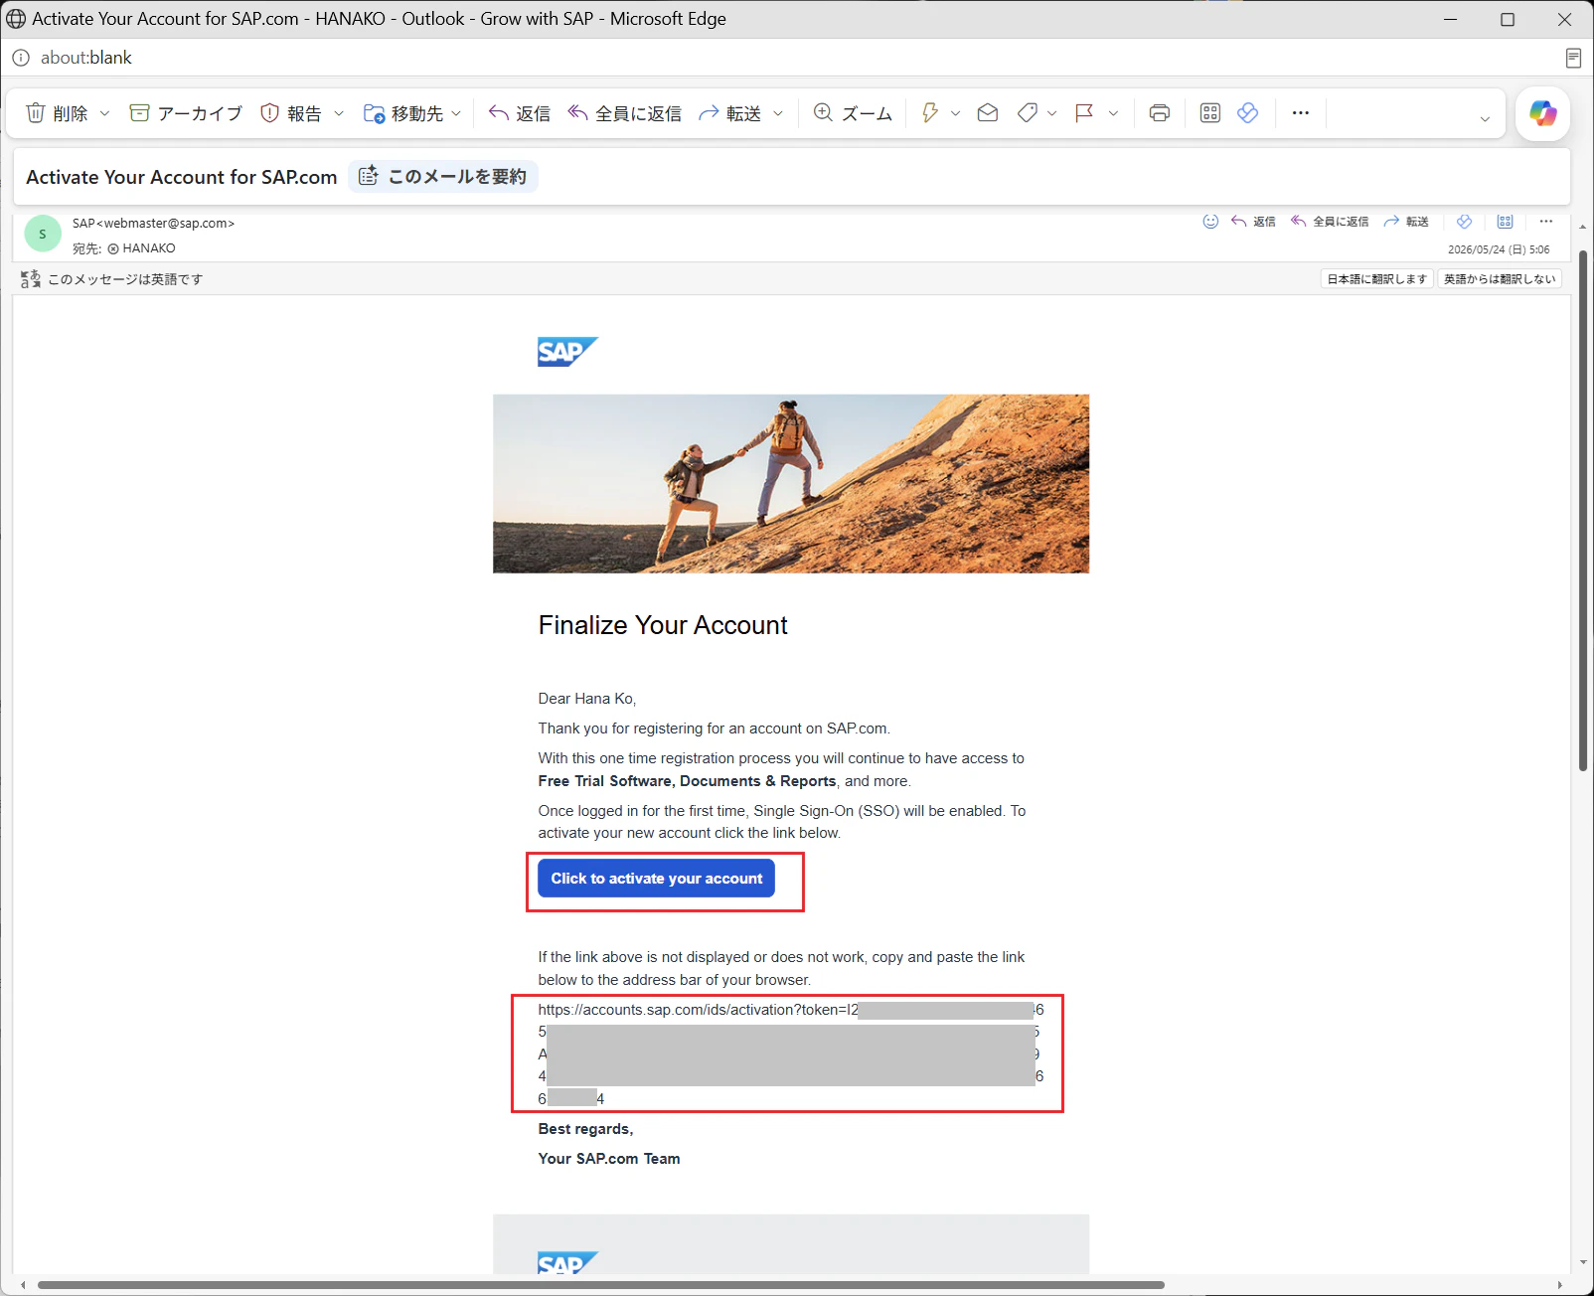Open the tag categories dropdown chevron

(x=1052, y=113)
